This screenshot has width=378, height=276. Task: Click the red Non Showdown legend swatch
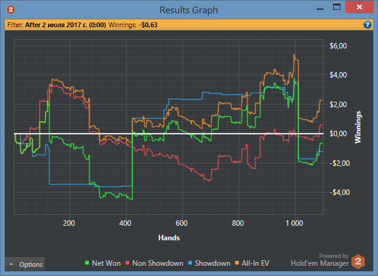point(127,263)
